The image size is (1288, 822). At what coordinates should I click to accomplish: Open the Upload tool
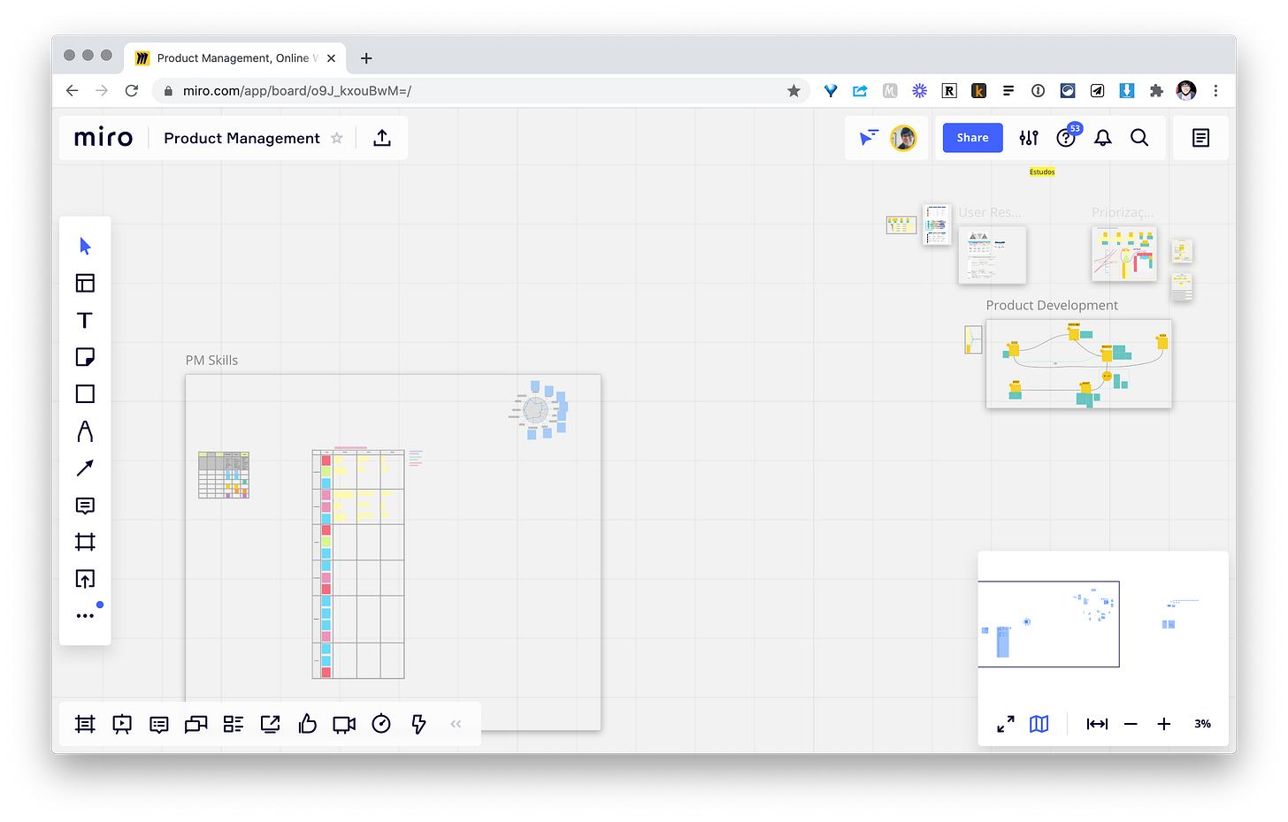[85, 579]
